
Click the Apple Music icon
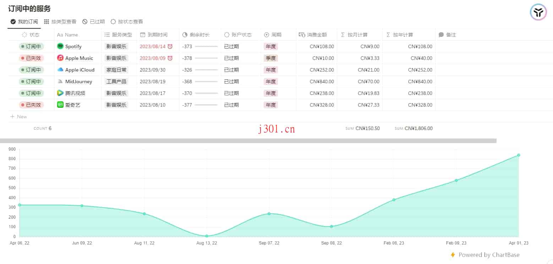click(x=60, y=58)
